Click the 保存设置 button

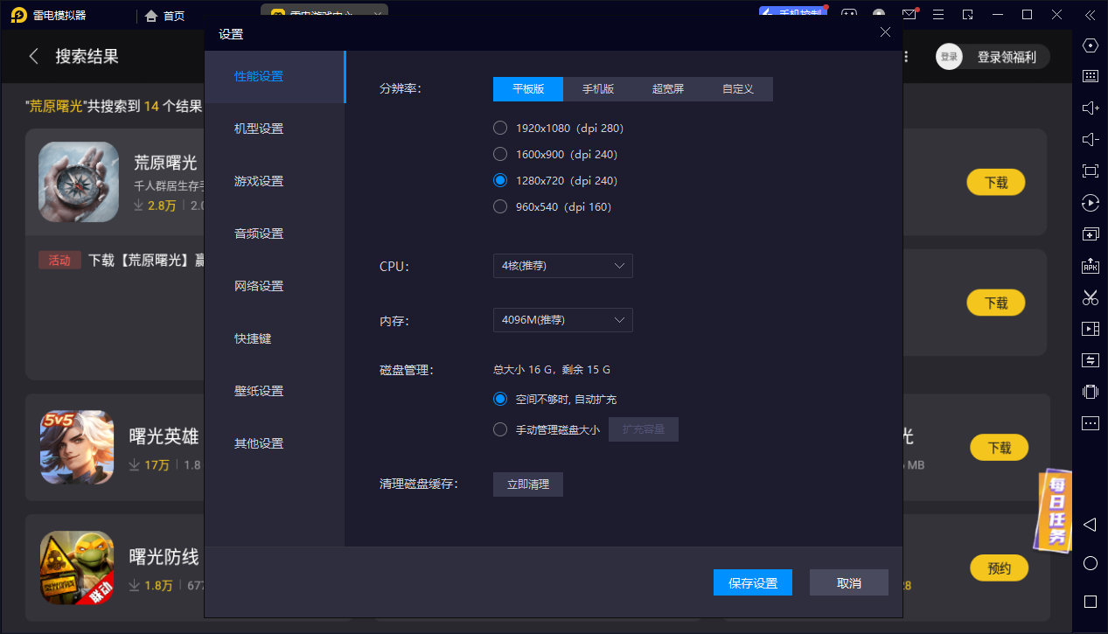(x=752, y=582)
